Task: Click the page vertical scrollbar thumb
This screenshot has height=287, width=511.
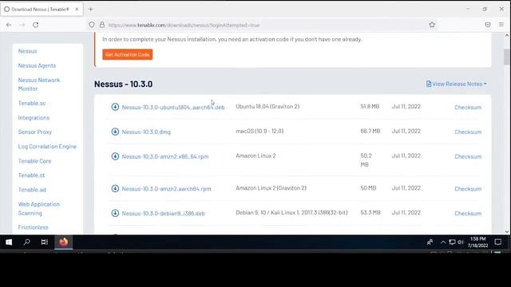Action: [507, 57]
